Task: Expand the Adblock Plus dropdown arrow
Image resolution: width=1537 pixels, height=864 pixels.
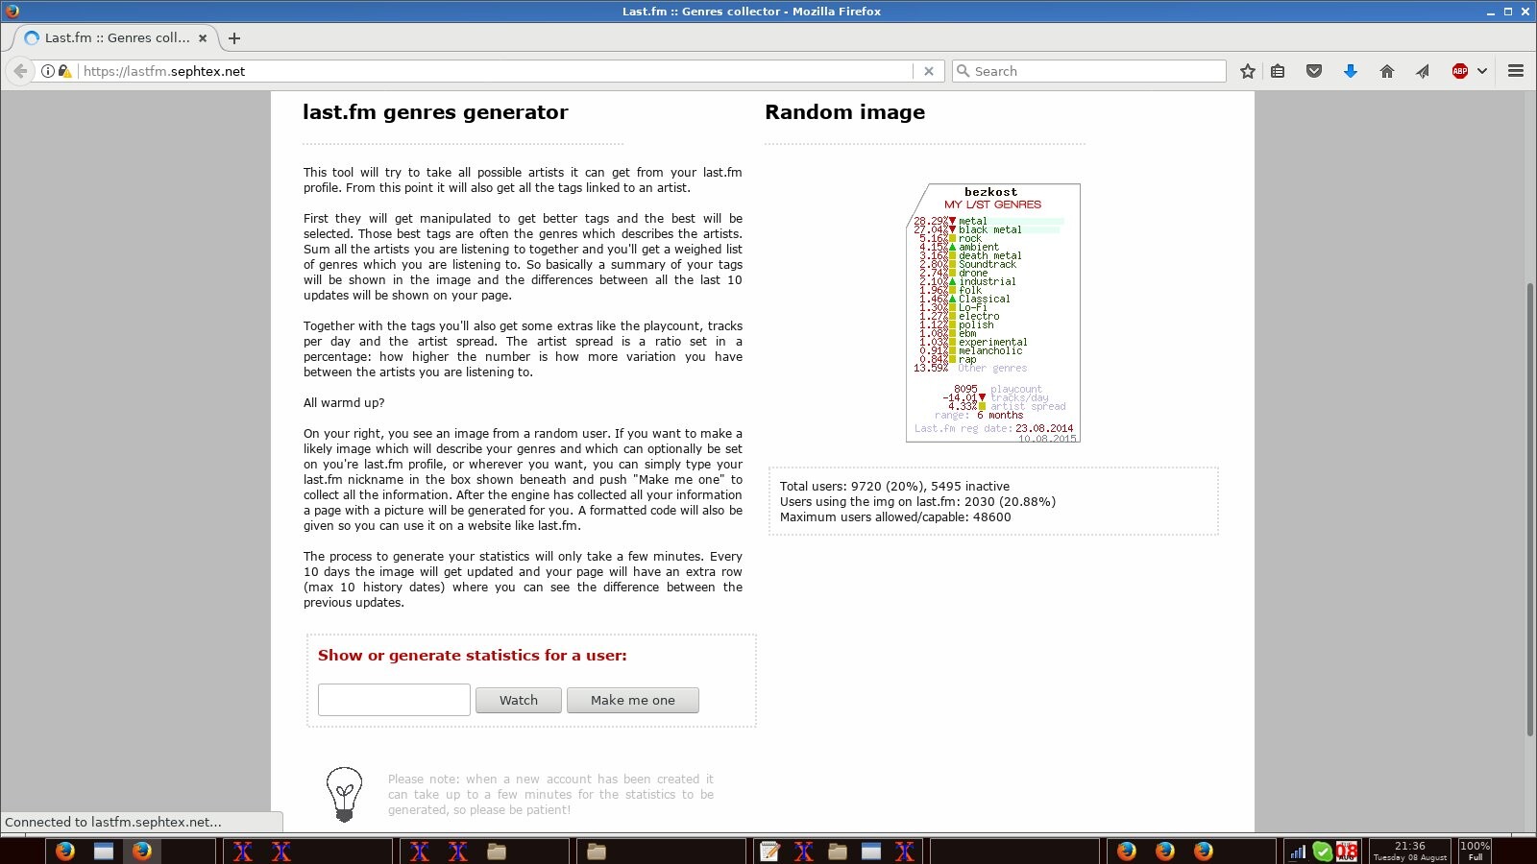Action: click(1482, 71)
